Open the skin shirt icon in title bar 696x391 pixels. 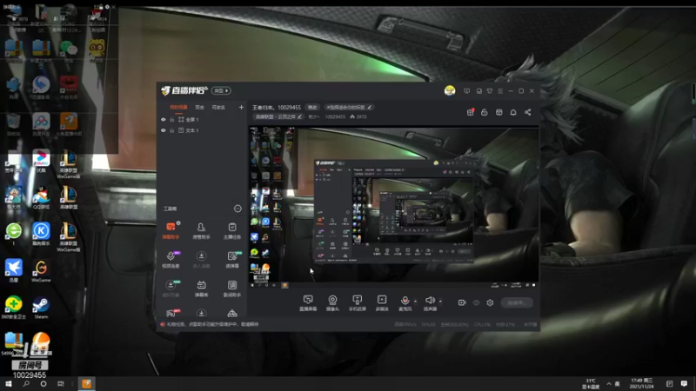point(490,91)
